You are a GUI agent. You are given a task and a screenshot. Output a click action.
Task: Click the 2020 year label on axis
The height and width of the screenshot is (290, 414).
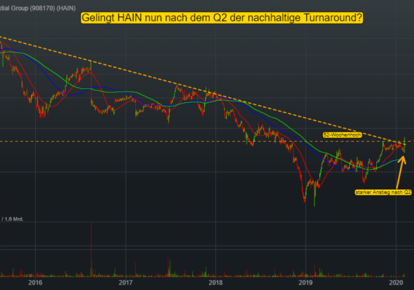click(x=396, y=282)
